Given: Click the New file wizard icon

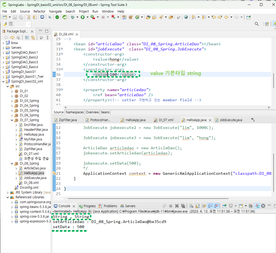Looking at the screenshot, I should pos(5,17).
